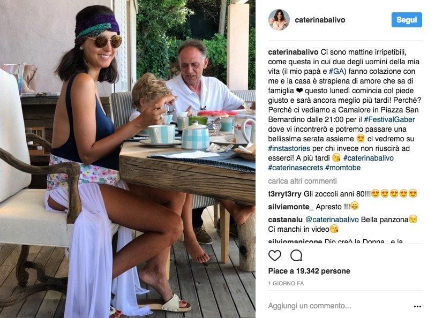This screenshot has height=318, width=435.
Task: Open the #GA hashtag link
Action: [337, 71]
